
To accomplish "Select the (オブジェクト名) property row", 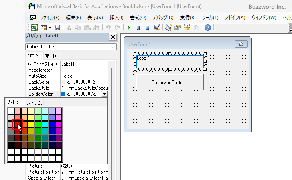I will 68,64.
